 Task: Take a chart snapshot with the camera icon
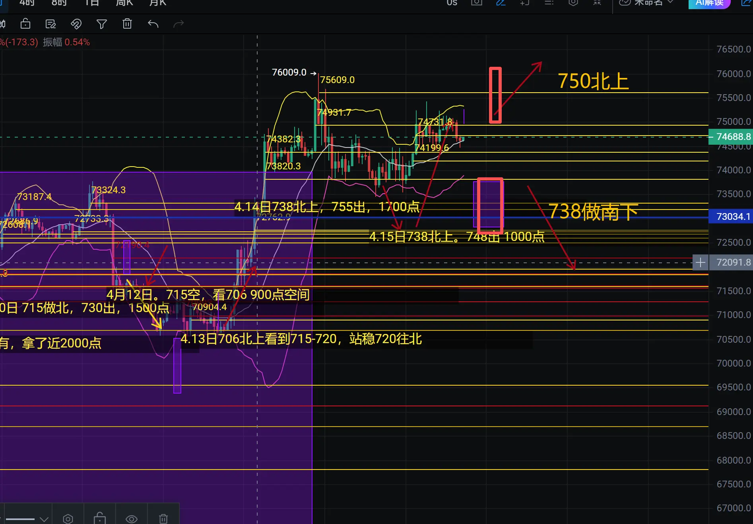coord(477,2)
